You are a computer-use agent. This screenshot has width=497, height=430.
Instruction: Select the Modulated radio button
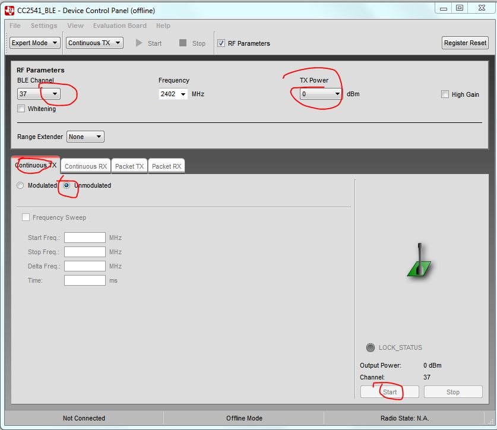pos(20,185)
